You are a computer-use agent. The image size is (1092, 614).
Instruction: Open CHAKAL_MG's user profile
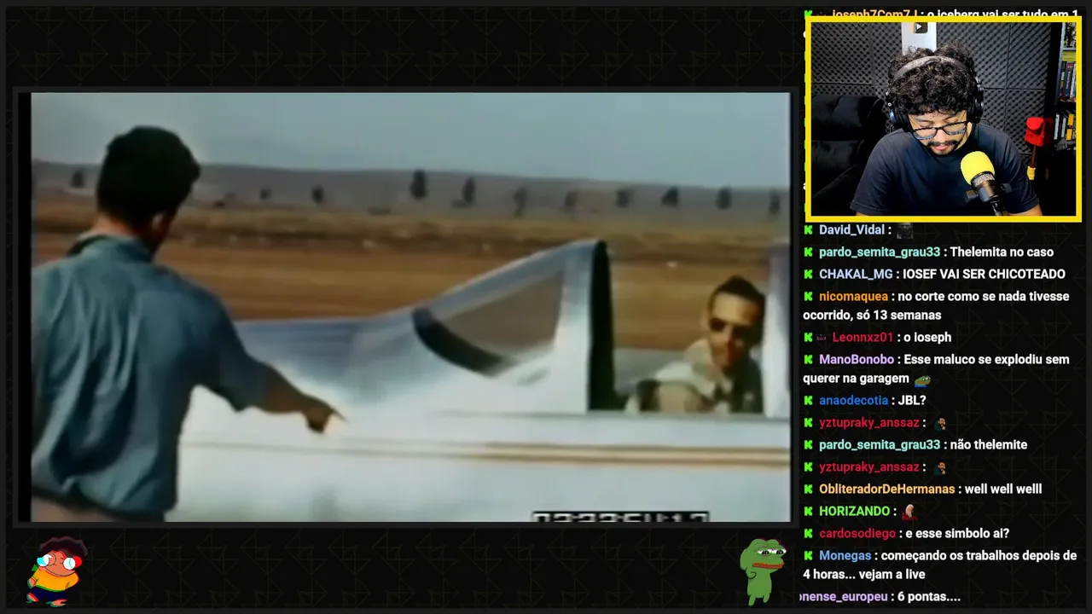856,274
